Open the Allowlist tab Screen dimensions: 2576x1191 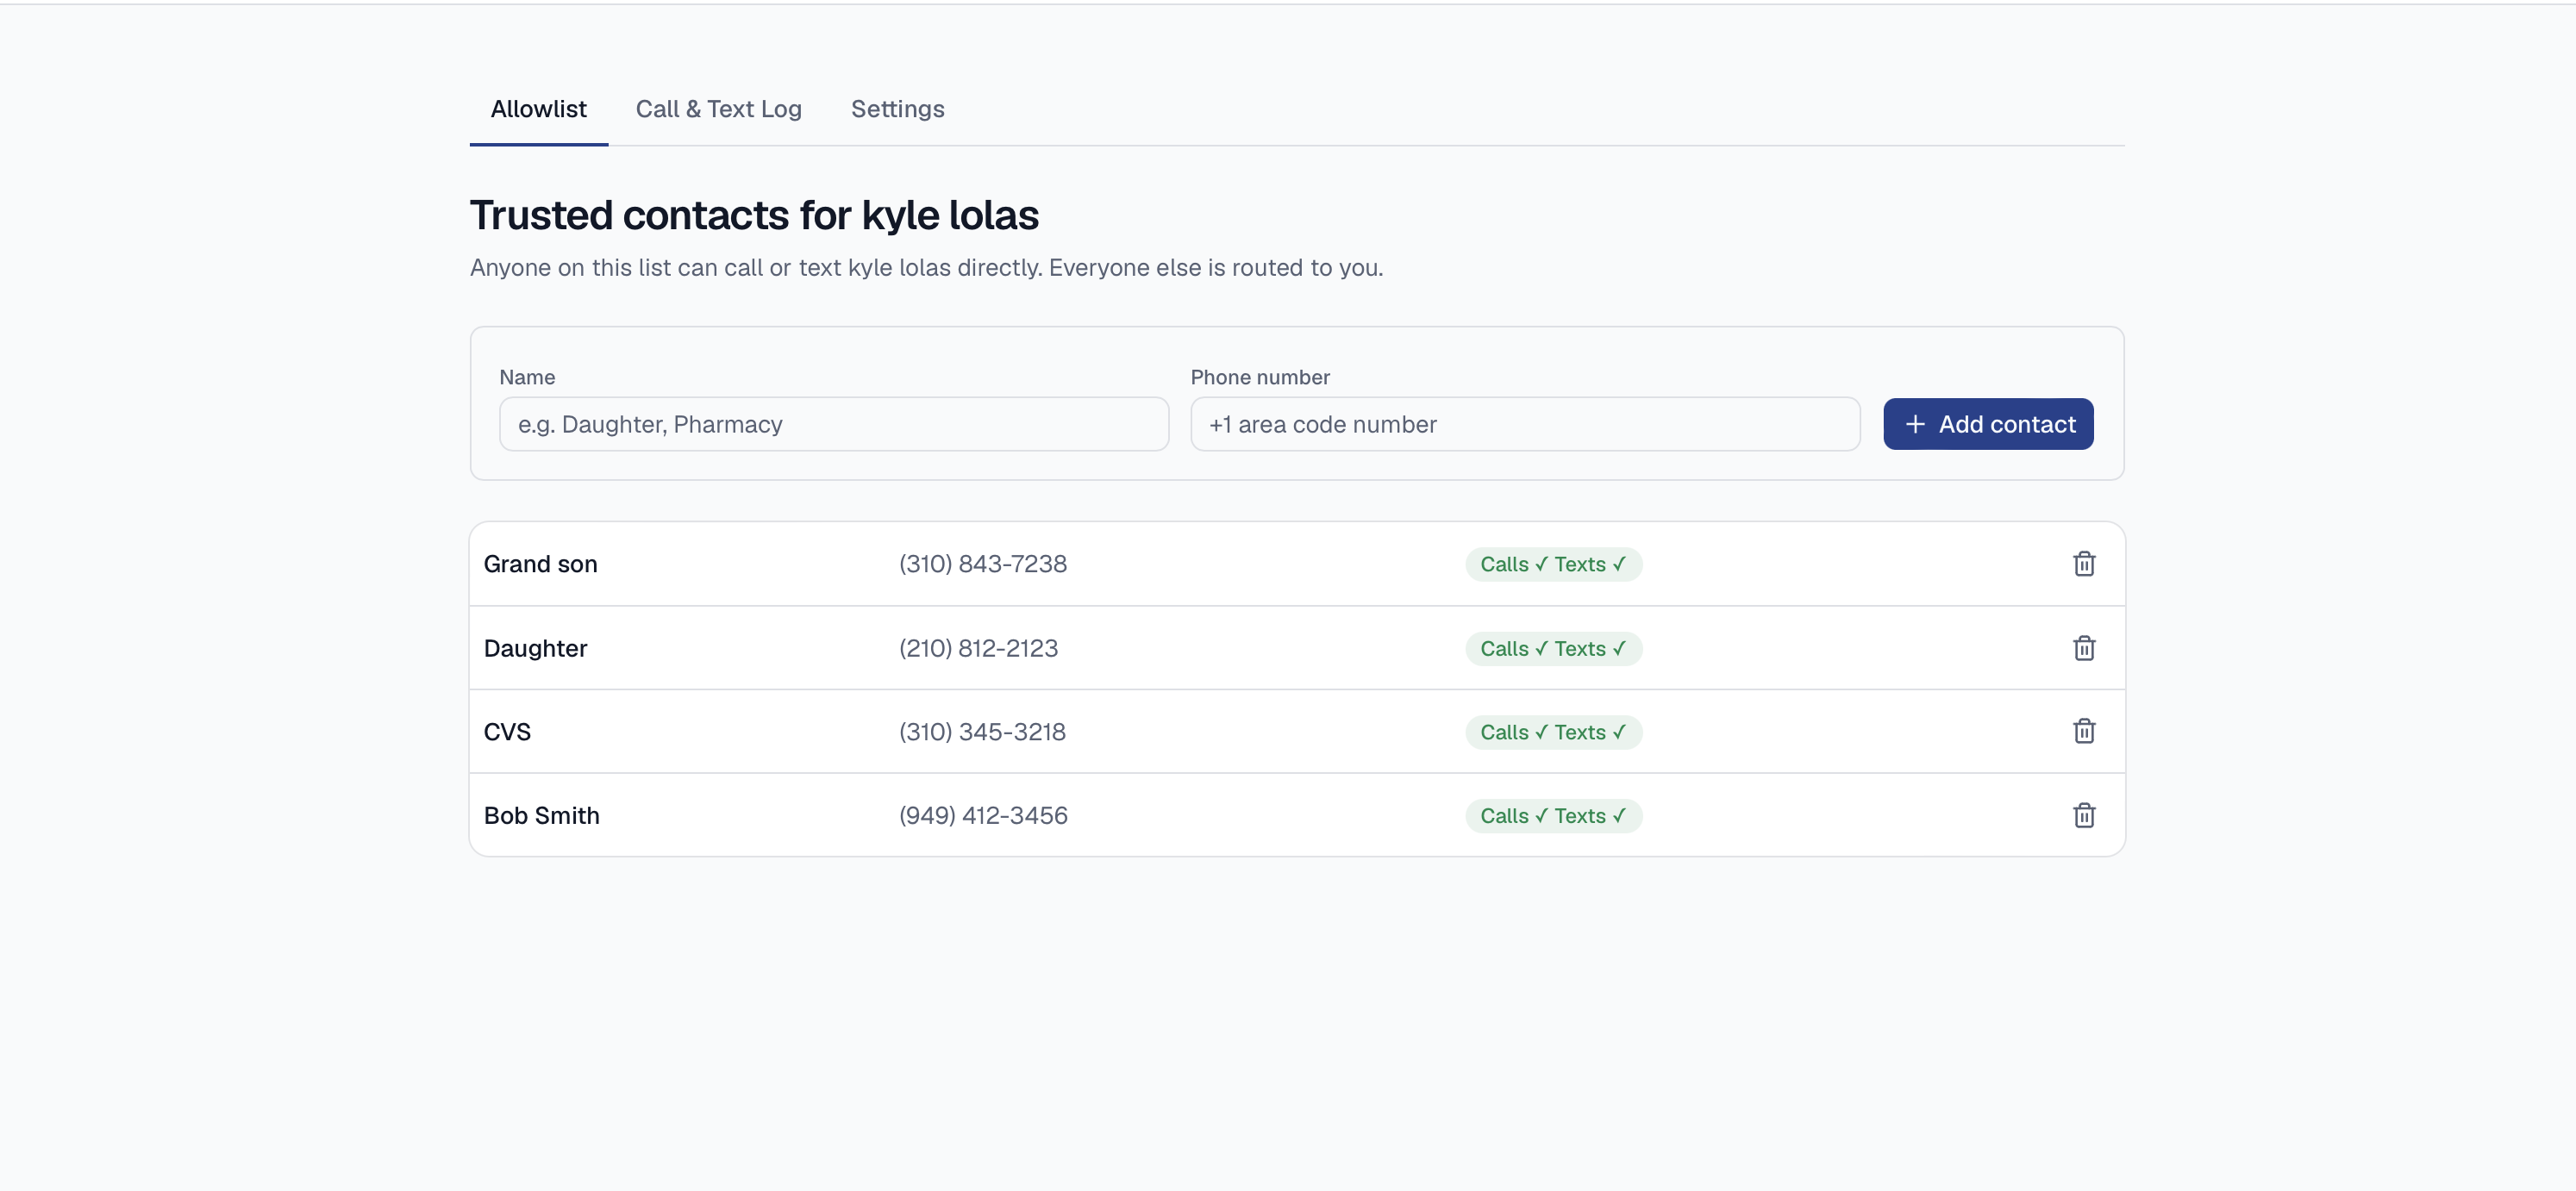538,109
